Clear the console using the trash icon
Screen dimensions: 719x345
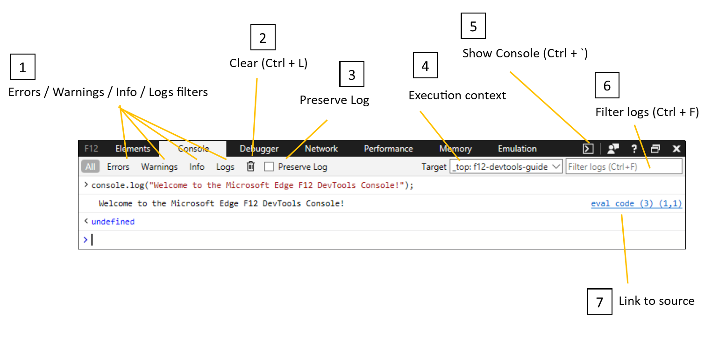(250, 166)
